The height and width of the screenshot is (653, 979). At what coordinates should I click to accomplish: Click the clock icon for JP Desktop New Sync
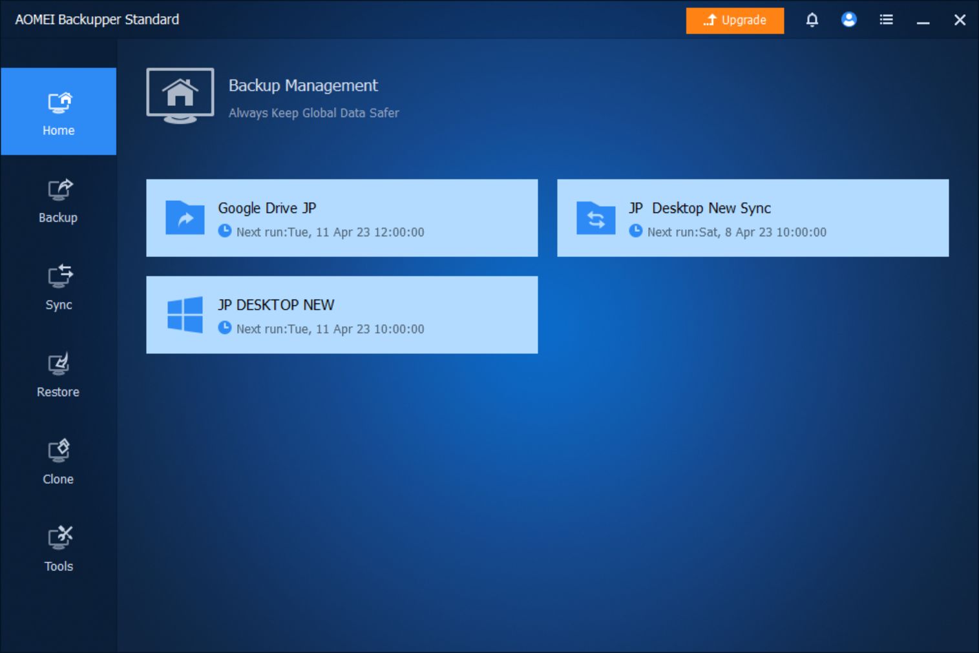636,231
